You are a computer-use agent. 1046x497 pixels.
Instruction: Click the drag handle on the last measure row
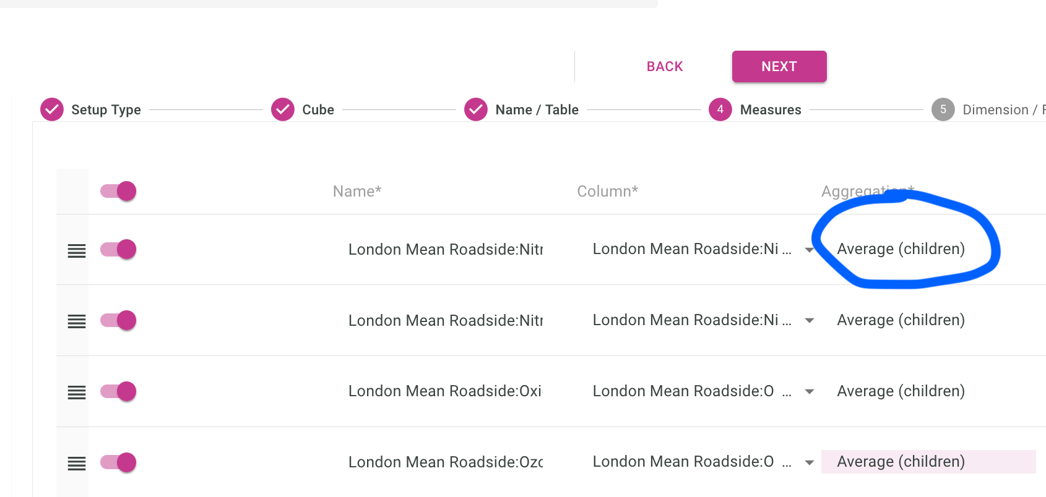pyautogui.click(x=77, y=464)
